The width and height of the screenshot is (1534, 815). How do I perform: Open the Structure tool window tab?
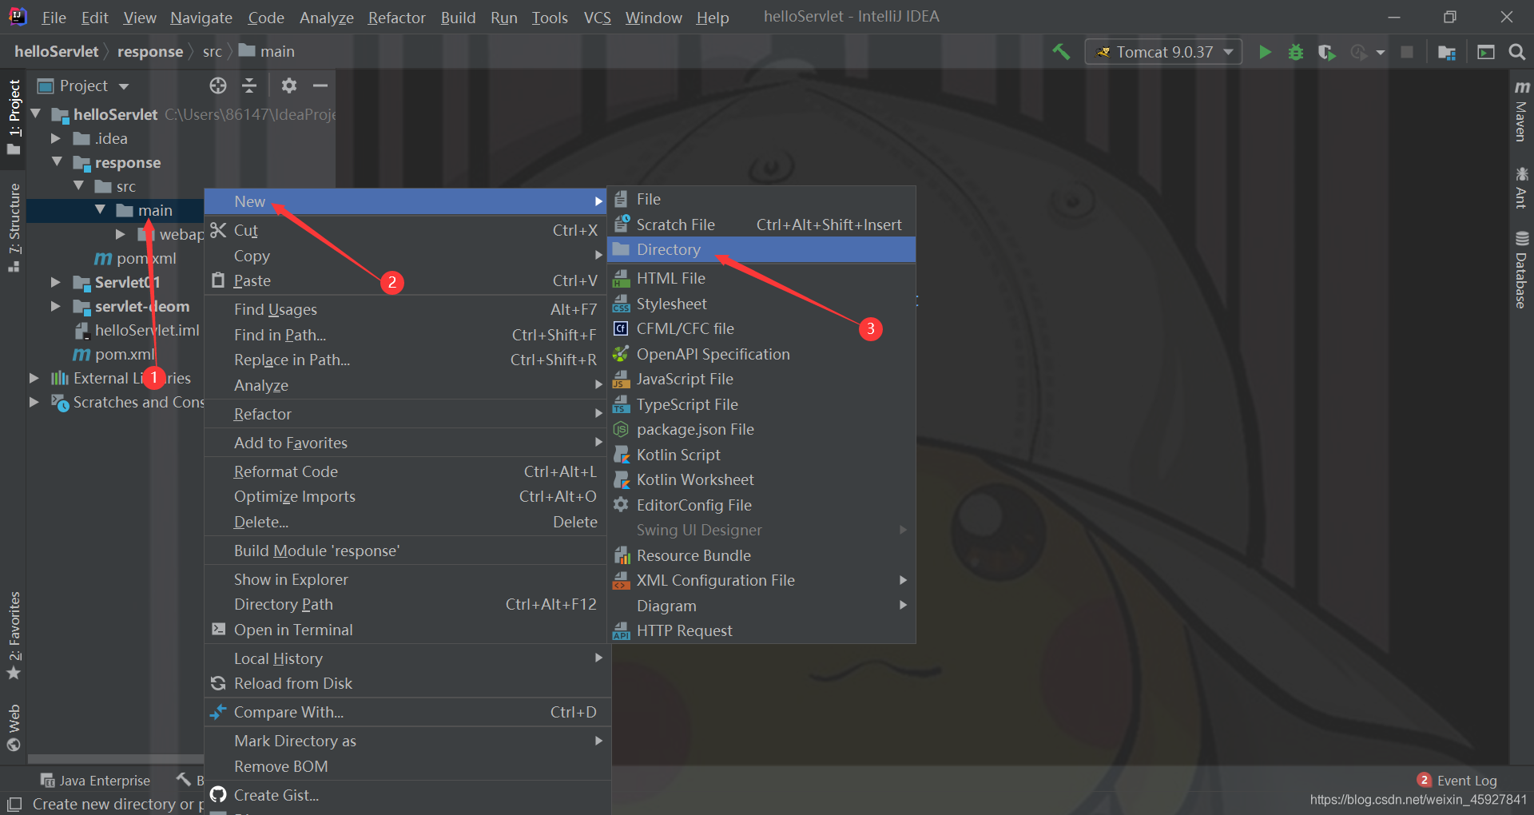[14, 228]
